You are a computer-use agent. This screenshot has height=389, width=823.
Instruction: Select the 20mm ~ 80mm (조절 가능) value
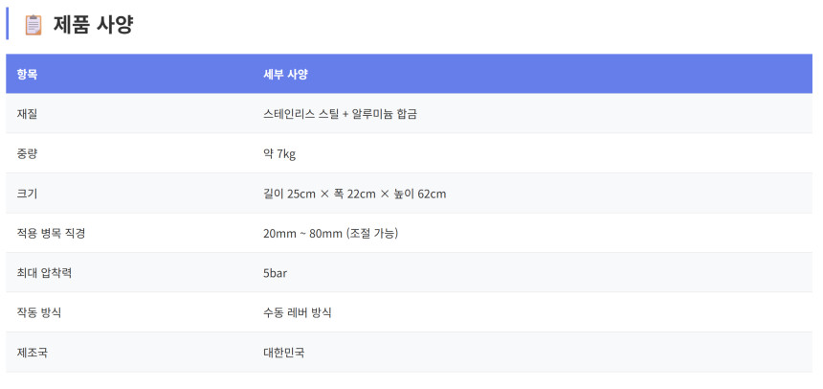point(330,233)
